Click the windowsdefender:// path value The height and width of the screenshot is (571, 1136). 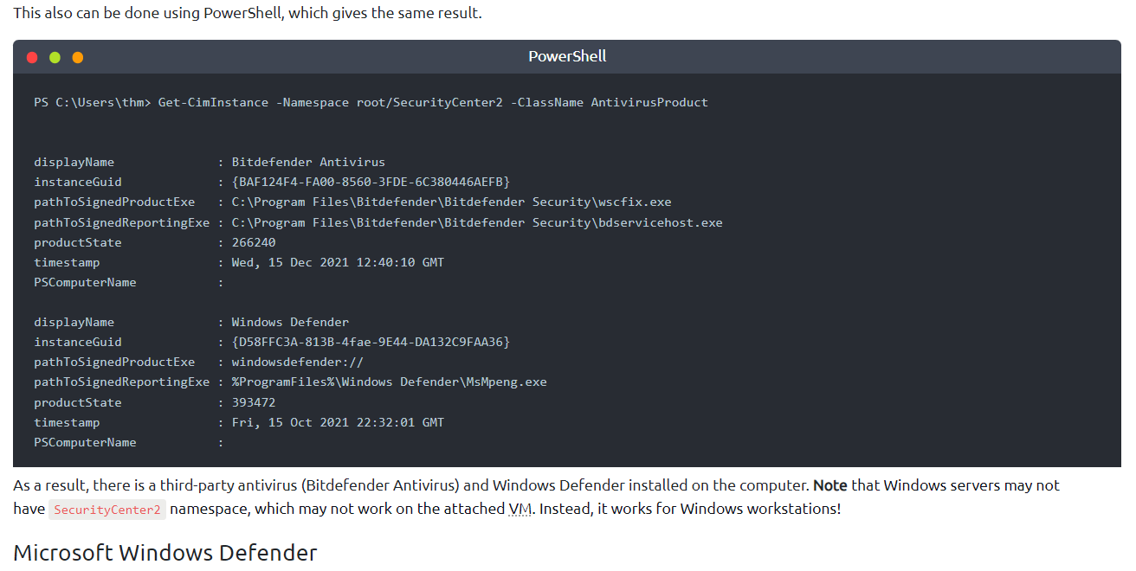(297, 362)
